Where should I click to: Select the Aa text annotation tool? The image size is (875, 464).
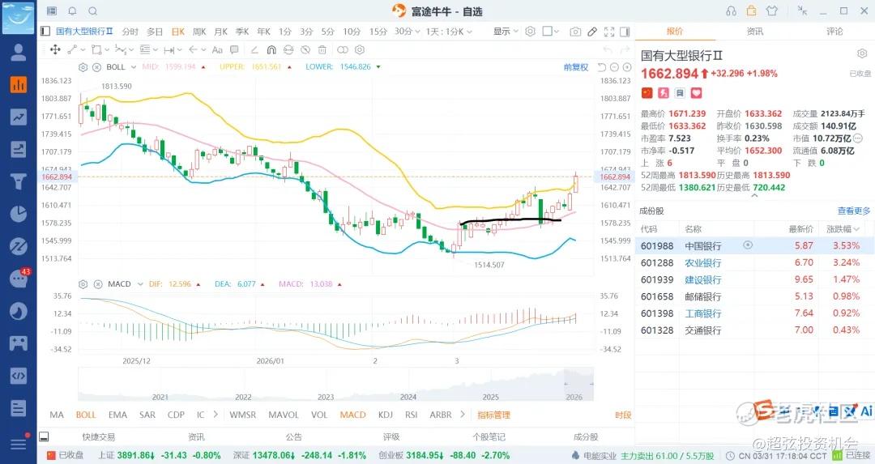(217, 49)
